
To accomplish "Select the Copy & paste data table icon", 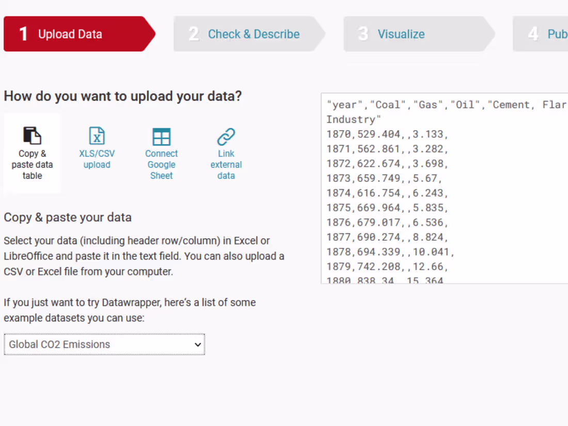I will click(x=32, y=153).
